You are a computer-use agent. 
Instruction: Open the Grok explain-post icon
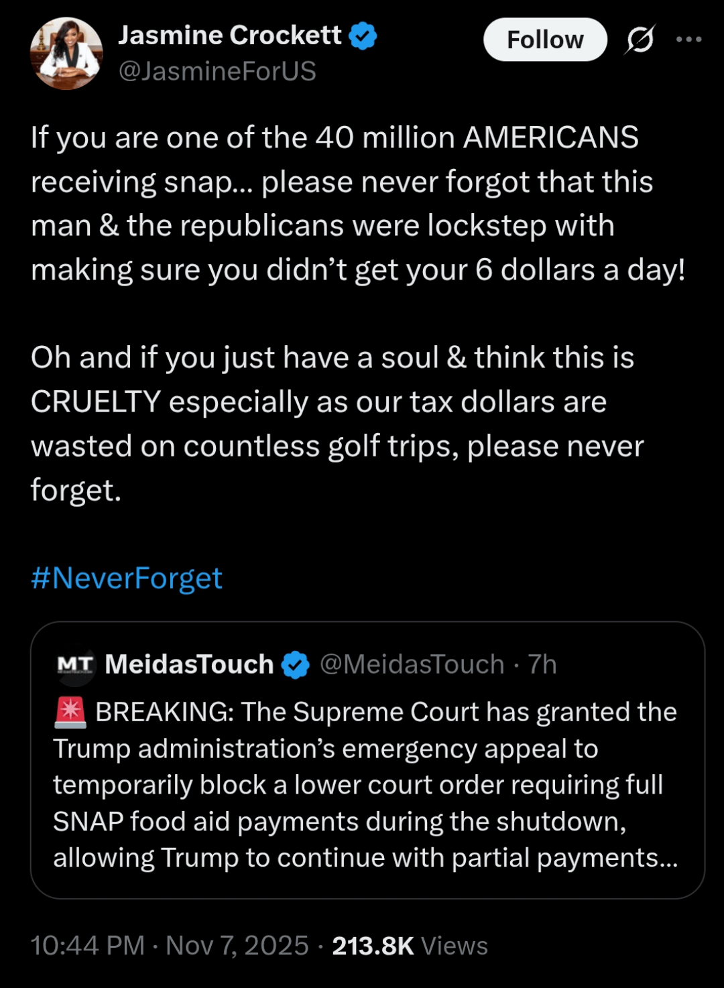pos(640,40)
